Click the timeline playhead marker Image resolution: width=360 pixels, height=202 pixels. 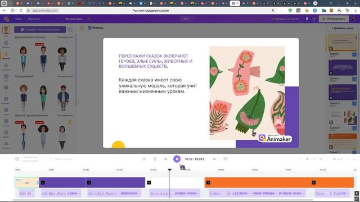pos(170,169)
